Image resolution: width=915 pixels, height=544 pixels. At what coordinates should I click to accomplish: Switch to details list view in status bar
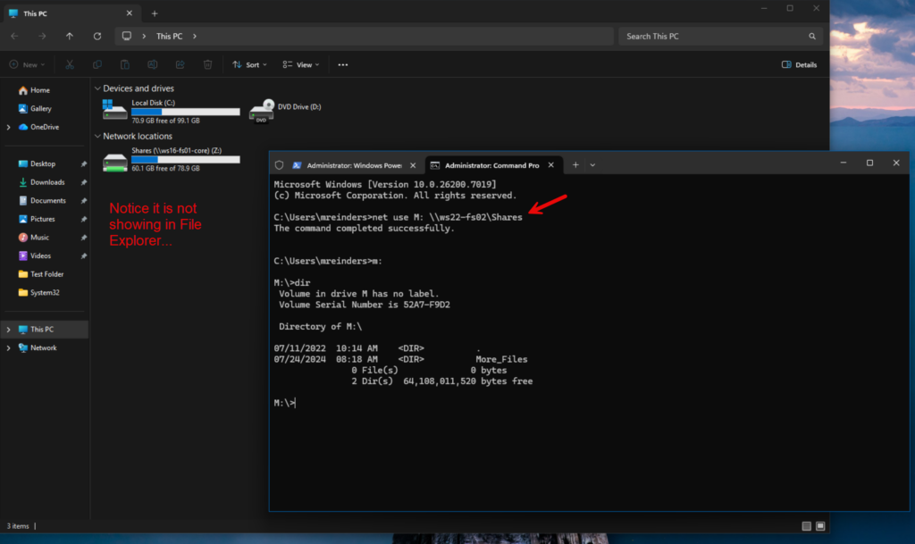tap(807, 526)
